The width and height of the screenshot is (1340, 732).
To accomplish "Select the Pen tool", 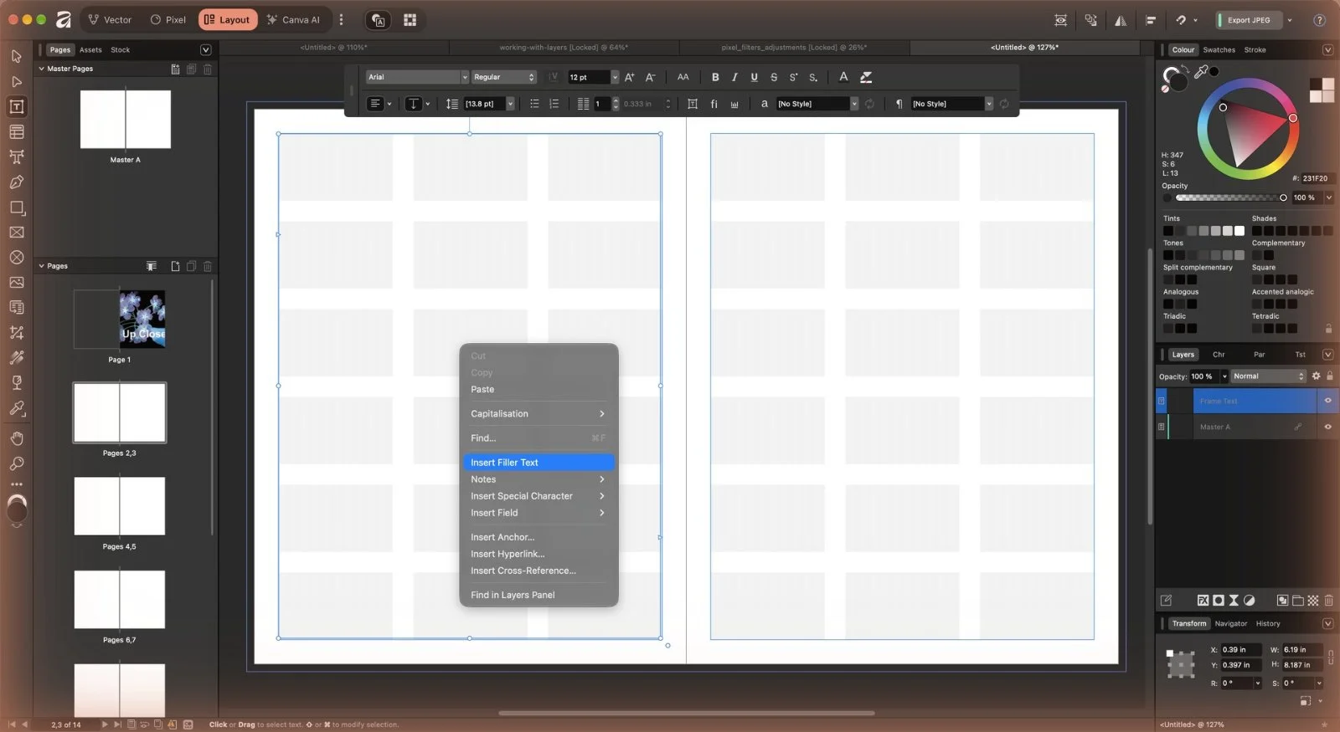I will coord(16,182).
